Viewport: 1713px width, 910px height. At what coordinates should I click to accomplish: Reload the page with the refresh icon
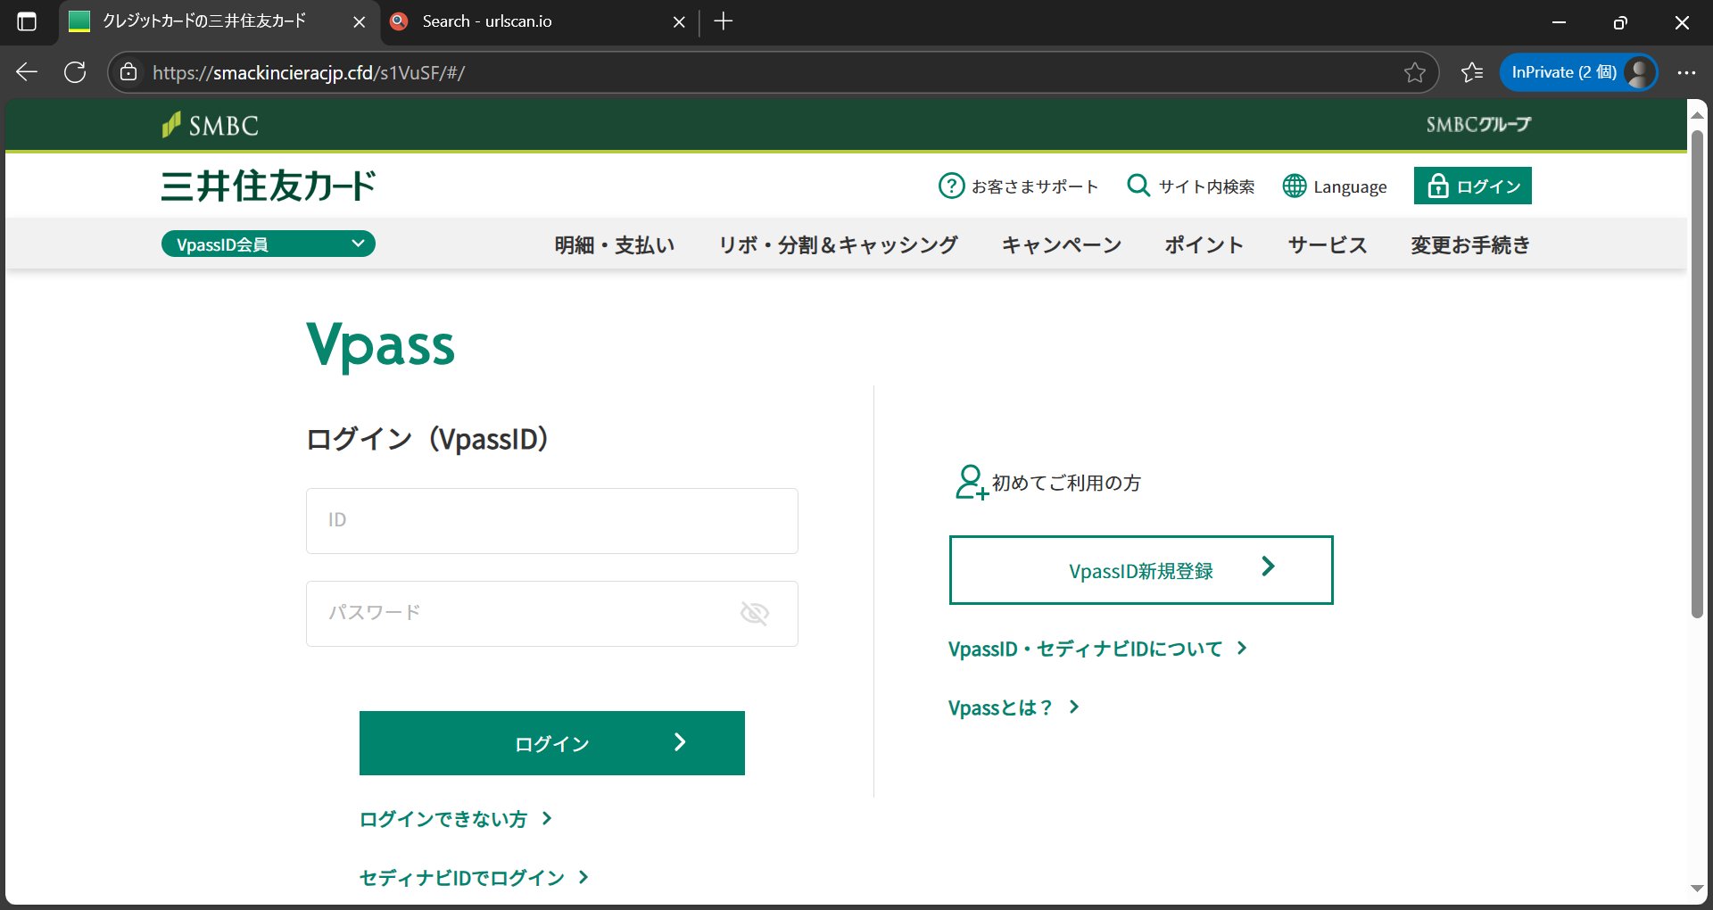(x=75, y=72)
